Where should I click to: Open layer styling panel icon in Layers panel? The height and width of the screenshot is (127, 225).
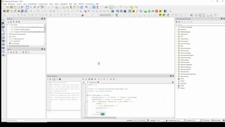(x=8, y=53)
